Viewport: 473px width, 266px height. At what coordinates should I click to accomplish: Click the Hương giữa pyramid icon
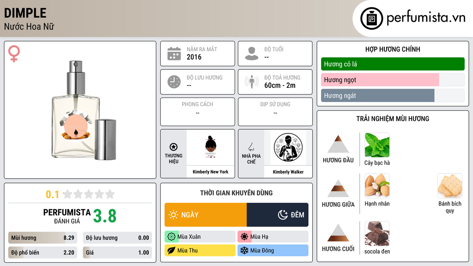[338, 188]
